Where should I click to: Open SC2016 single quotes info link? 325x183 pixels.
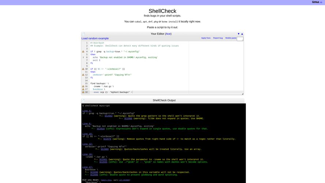[101, 129]
